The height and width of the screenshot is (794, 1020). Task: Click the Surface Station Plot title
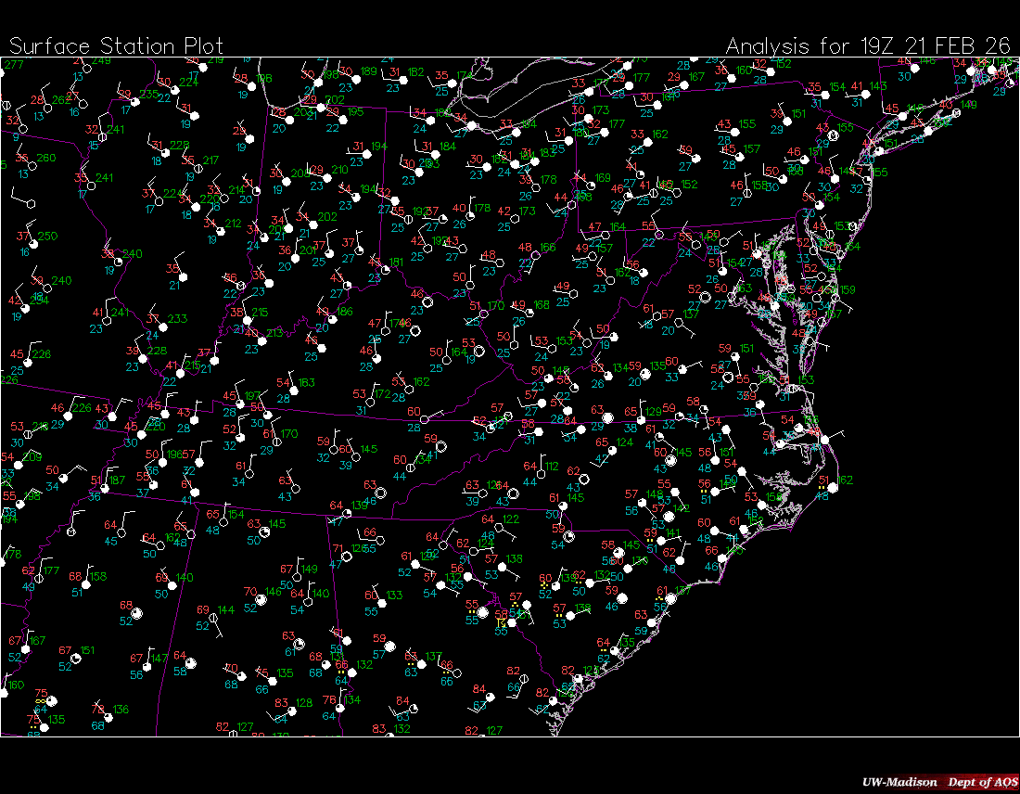116,46
